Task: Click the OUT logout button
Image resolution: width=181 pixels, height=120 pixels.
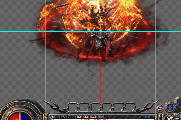Action: (x=143, y=117)
